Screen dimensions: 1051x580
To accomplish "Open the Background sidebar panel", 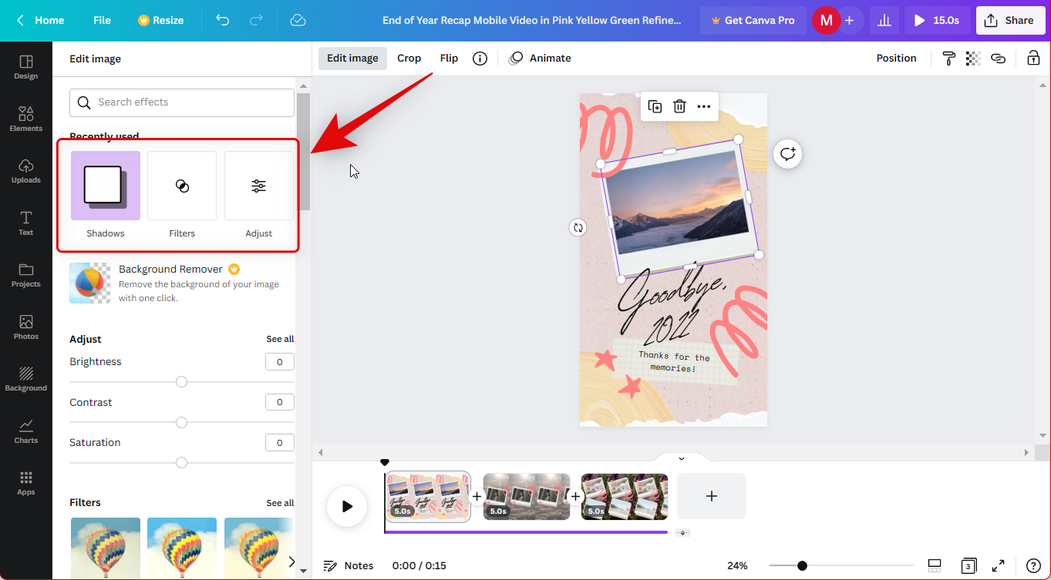I will tap(25, 379).
